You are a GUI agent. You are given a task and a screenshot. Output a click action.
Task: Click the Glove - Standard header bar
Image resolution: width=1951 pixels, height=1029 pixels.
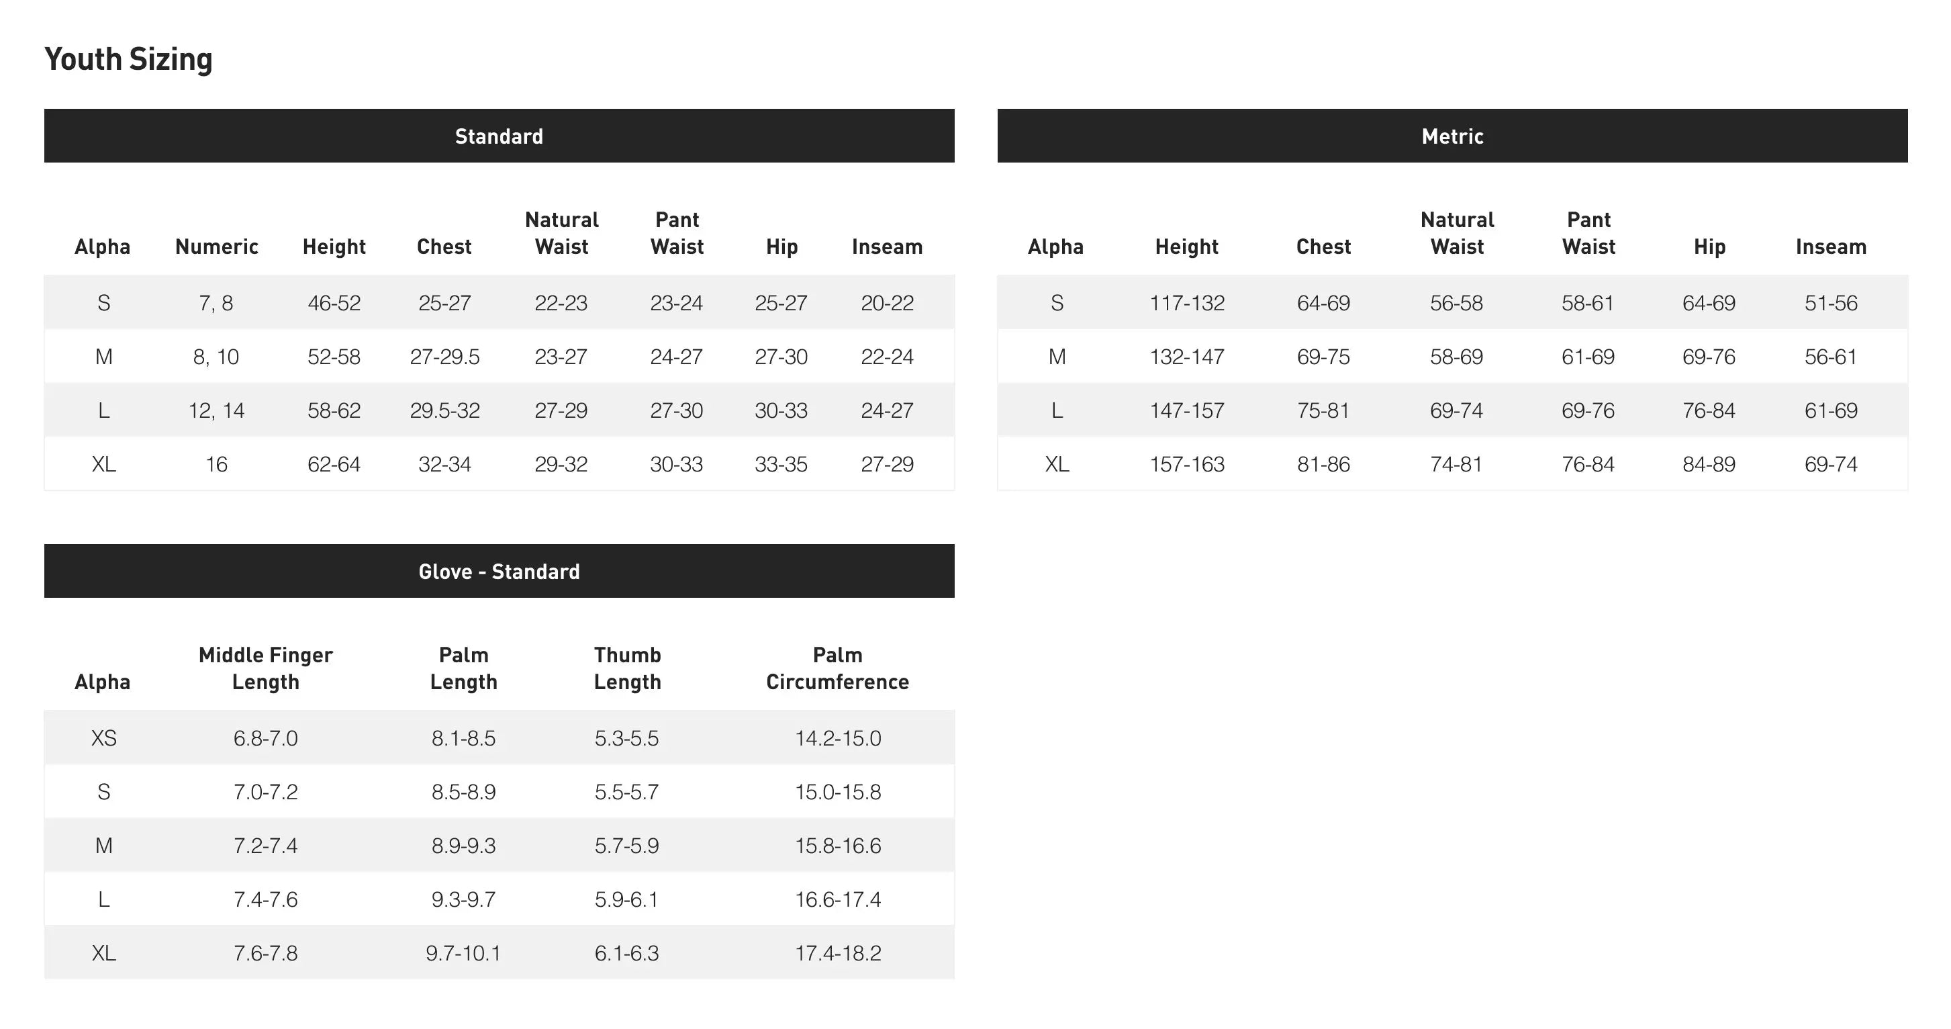498,570
